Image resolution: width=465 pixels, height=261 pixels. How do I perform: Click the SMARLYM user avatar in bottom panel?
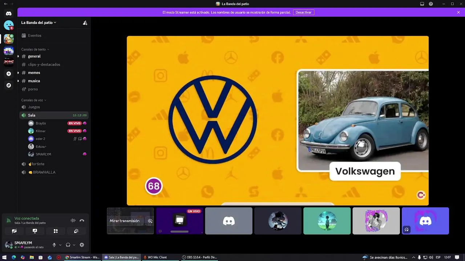(8, 245)
